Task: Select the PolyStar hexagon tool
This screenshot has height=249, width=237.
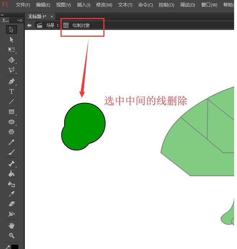Action: (12, 132)
